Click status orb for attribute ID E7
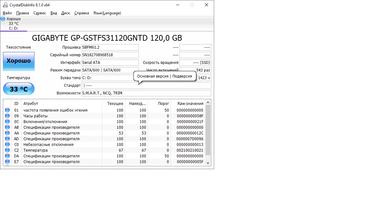Screen dimensions: 366x206 [7, 162]
